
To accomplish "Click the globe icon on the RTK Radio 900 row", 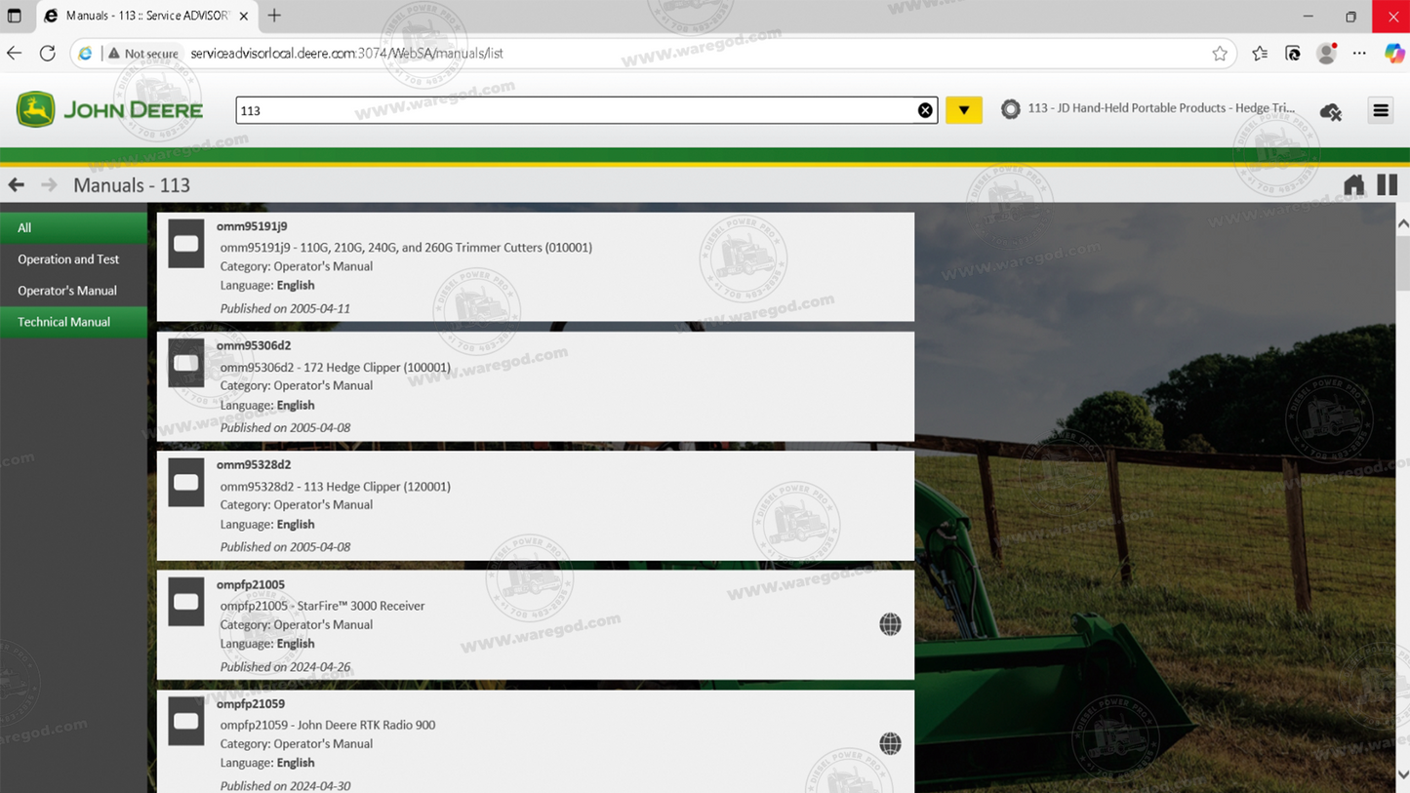I will click(890, 743).
